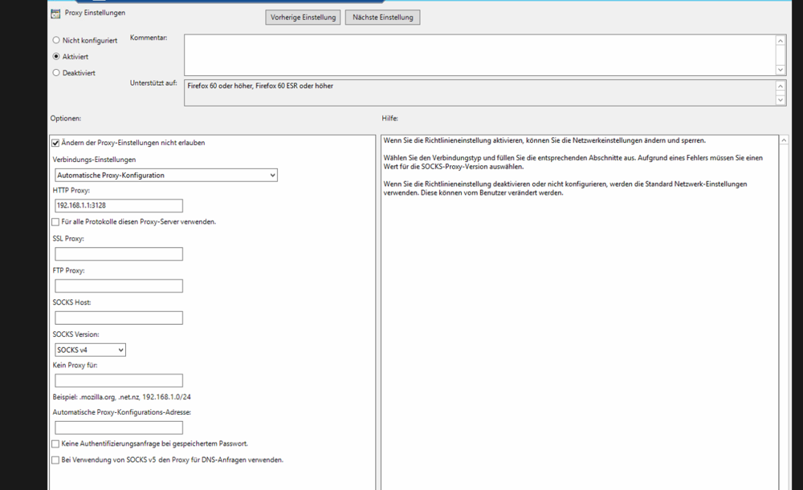Image resolution: width=803 pixels, height=490 pixels.
Task: Click the HTTP Proxy address field
Action: [x=118, y=206]
